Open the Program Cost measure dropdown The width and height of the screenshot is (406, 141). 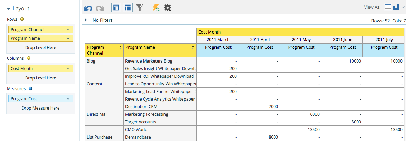pos(68,99)
